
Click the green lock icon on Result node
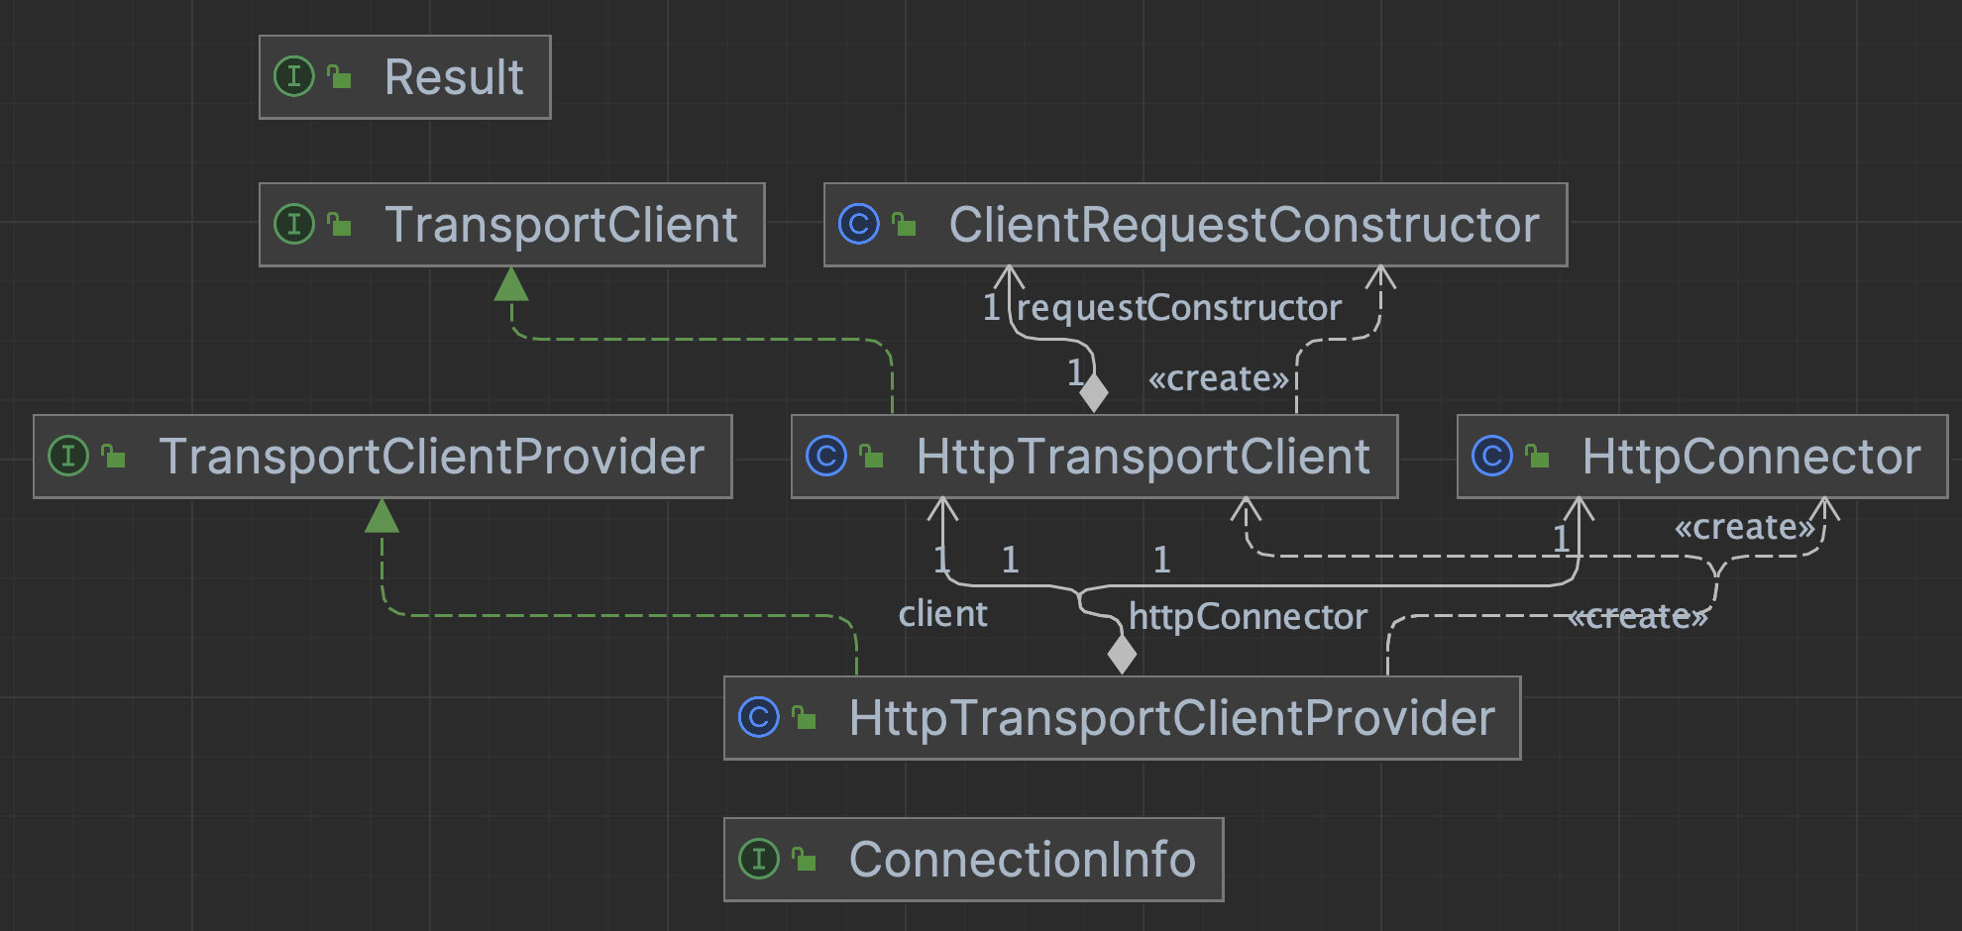[x=340, y=77]
